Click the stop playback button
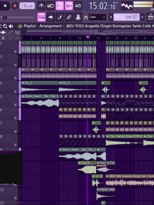 tap(5, 6)
